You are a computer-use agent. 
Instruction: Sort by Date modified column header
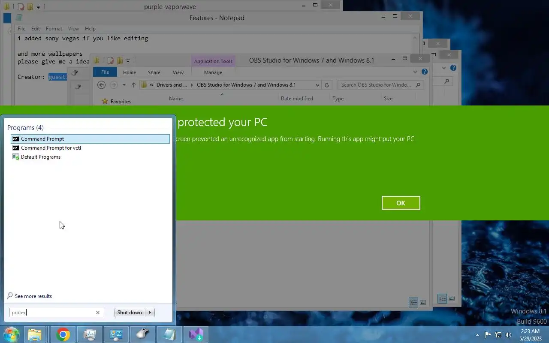click(297, 99)
